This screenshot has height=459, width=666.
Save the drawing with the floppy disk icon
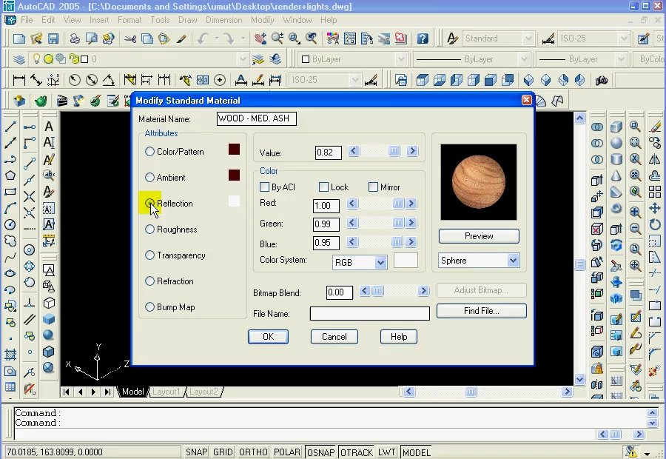[53, 38]
